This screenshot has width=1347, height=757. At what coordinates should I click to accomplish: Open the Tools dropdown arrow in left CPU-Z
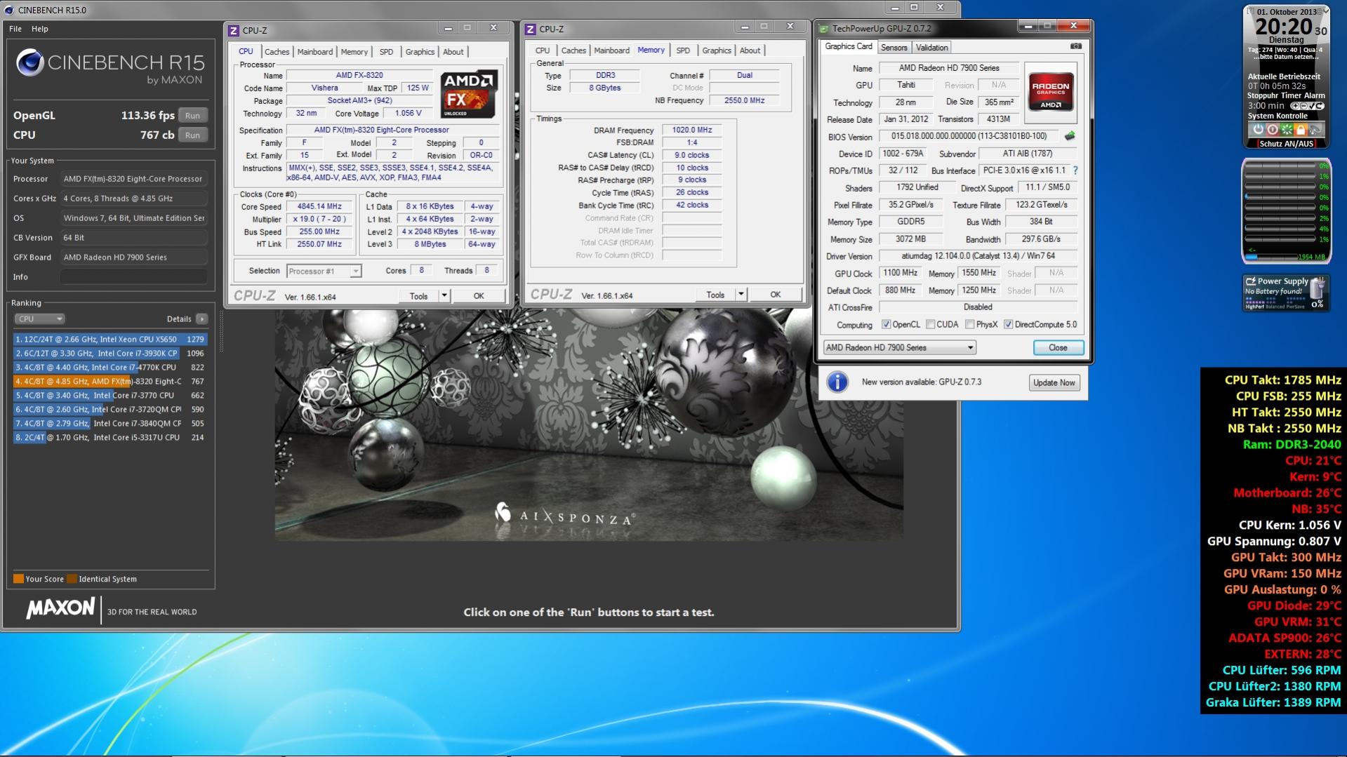pos(444,296)
